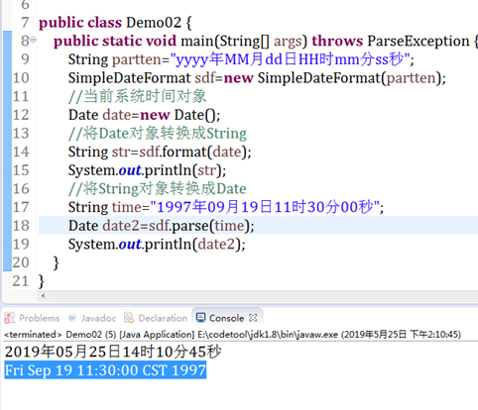Screen dimensions: 478x410
Task: Click the Javadoc @ icon
Action: pos(72,318)
